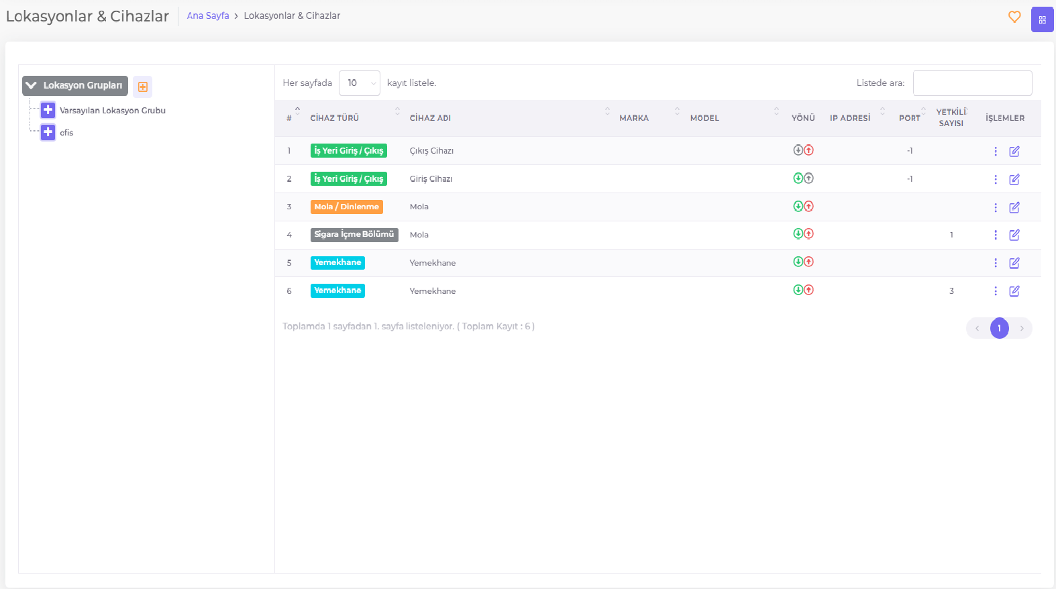
Task: Select page 1 in pagination
Action: click(x=999, y=328)
